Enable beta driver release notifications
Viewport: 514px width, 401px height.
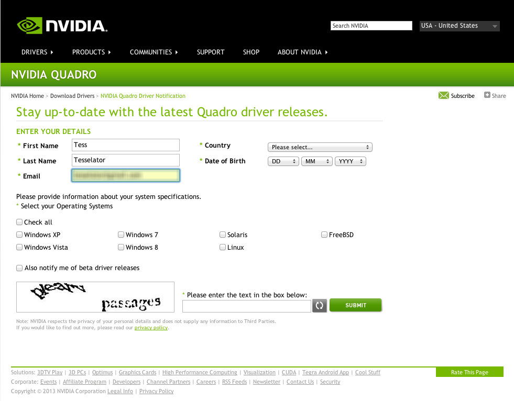(19, 268)
